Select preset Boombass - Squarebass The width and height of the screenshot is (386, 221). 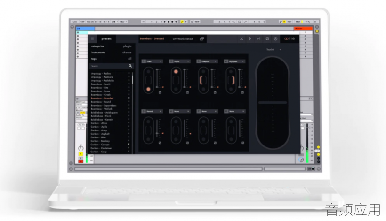[104, 106]
